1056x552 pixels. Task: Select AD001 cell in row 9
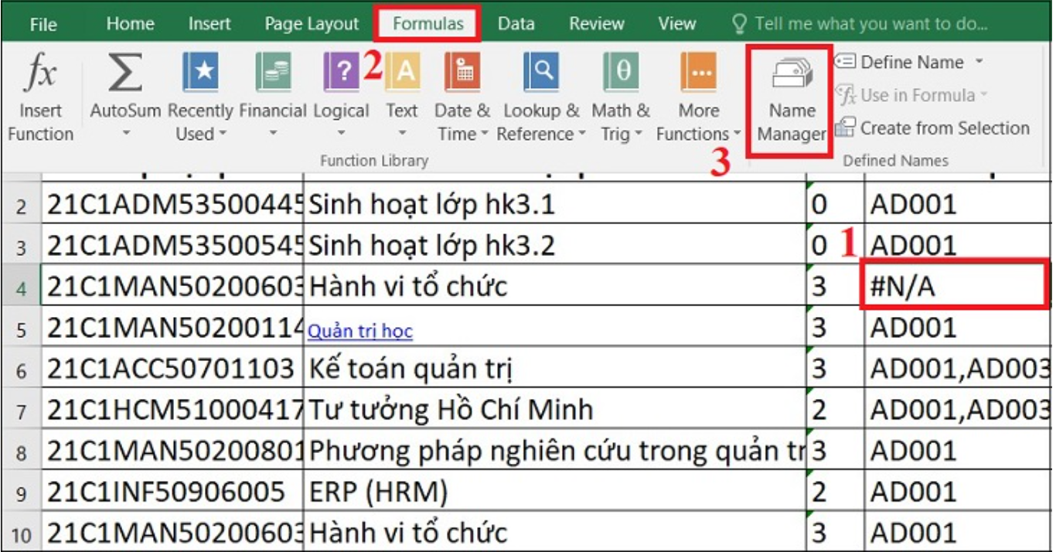957,492
